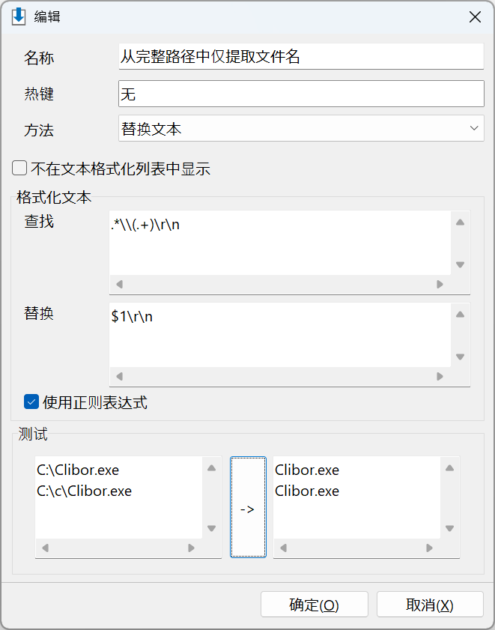Click the chevron arrow of 方法 combo box

pyautogui.click(x=474, y=129)
